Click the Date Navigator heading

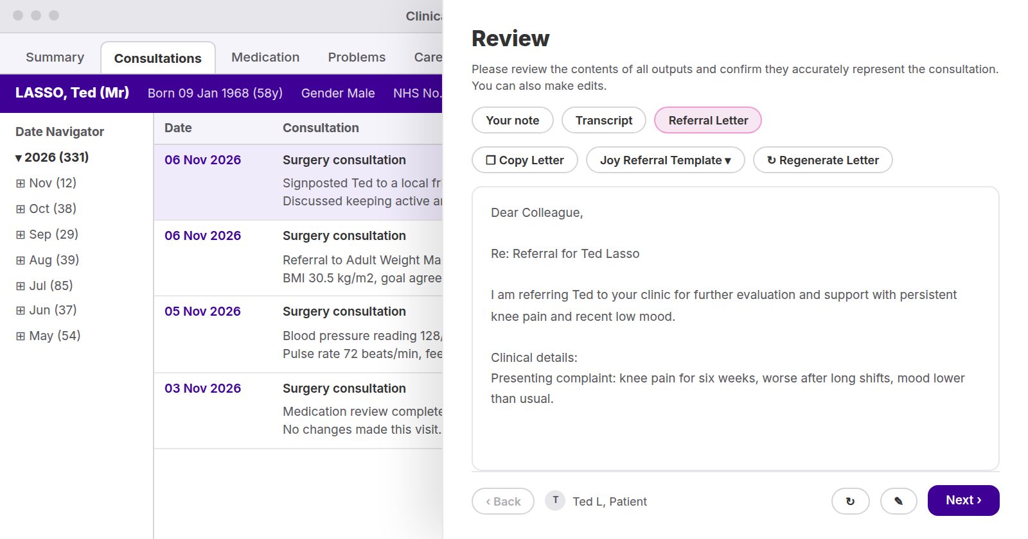click(x=60, y=132)
